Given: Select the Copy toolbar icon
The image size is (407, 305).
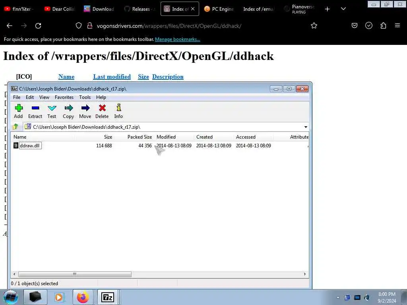Looking at the screenshot, I should click(x=68, y=111).
